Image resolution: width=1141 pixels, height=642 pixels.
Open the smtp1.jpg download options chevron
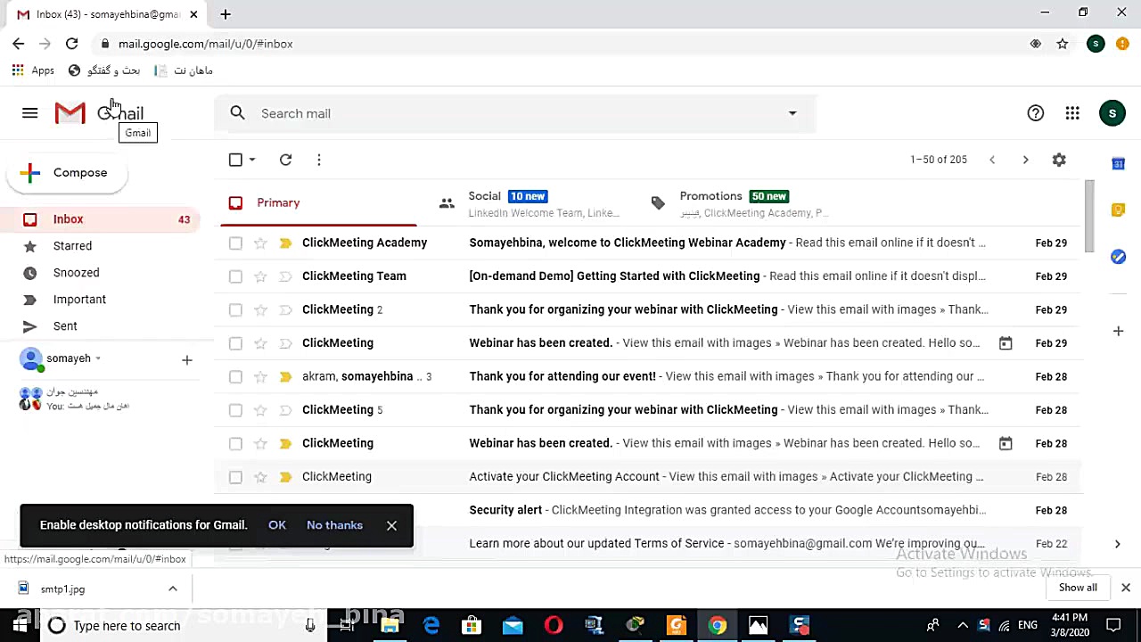pyautogui.click(x=173, y=588)
